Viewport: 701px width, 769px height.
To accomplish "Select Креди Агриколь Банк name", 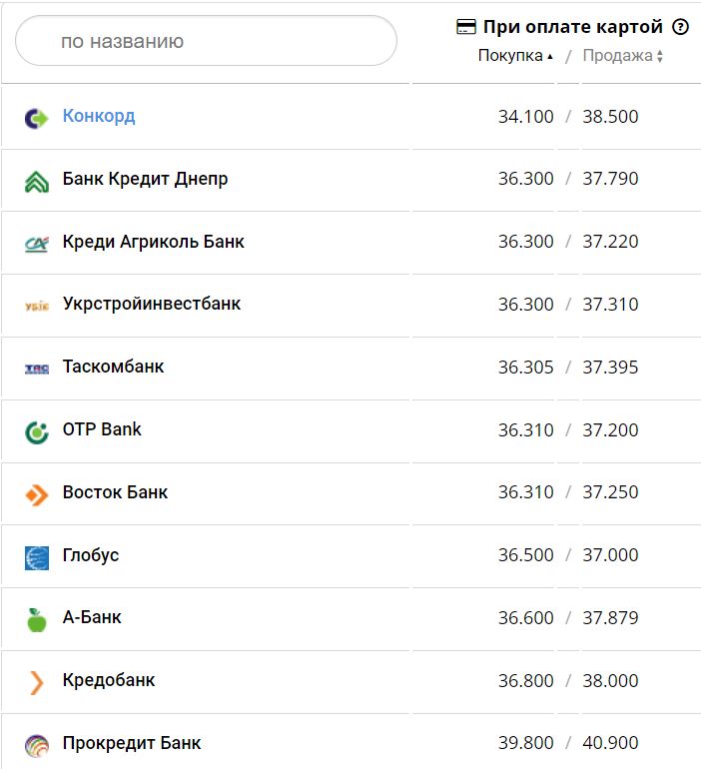I will [154, 242].
